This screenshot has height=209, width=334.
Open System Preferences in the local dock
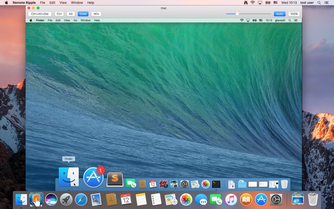click(276, 200)
